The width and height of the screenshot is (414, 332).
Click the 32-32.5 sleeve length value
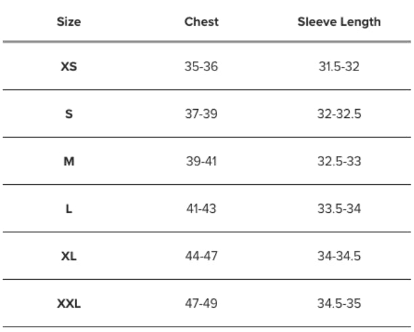point(339,114)
